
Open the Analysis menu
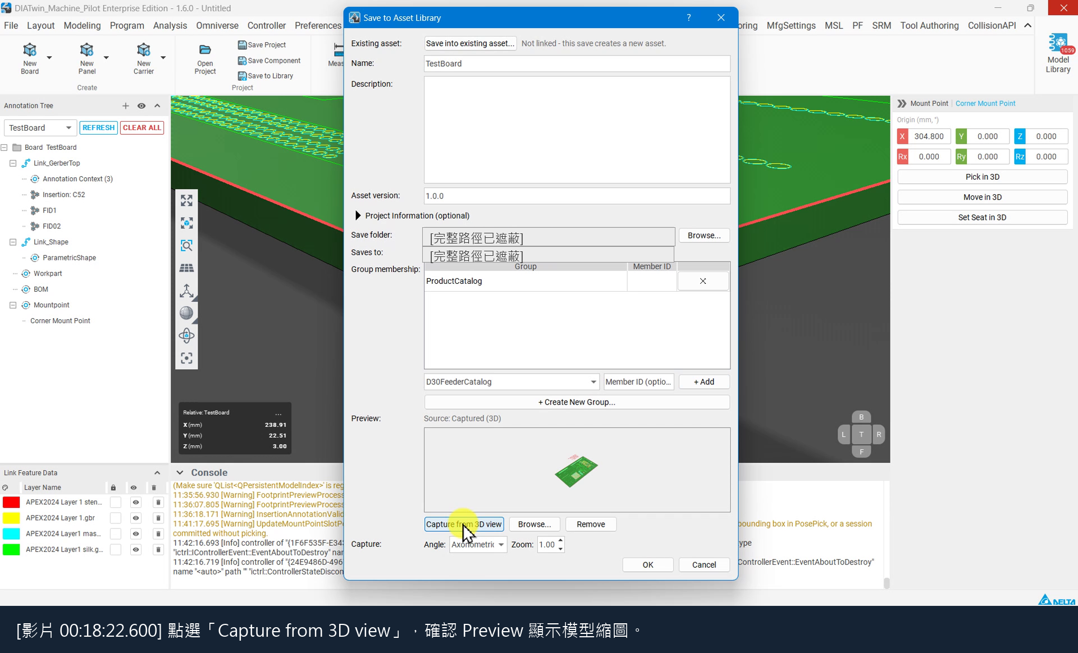pos(170,25)
